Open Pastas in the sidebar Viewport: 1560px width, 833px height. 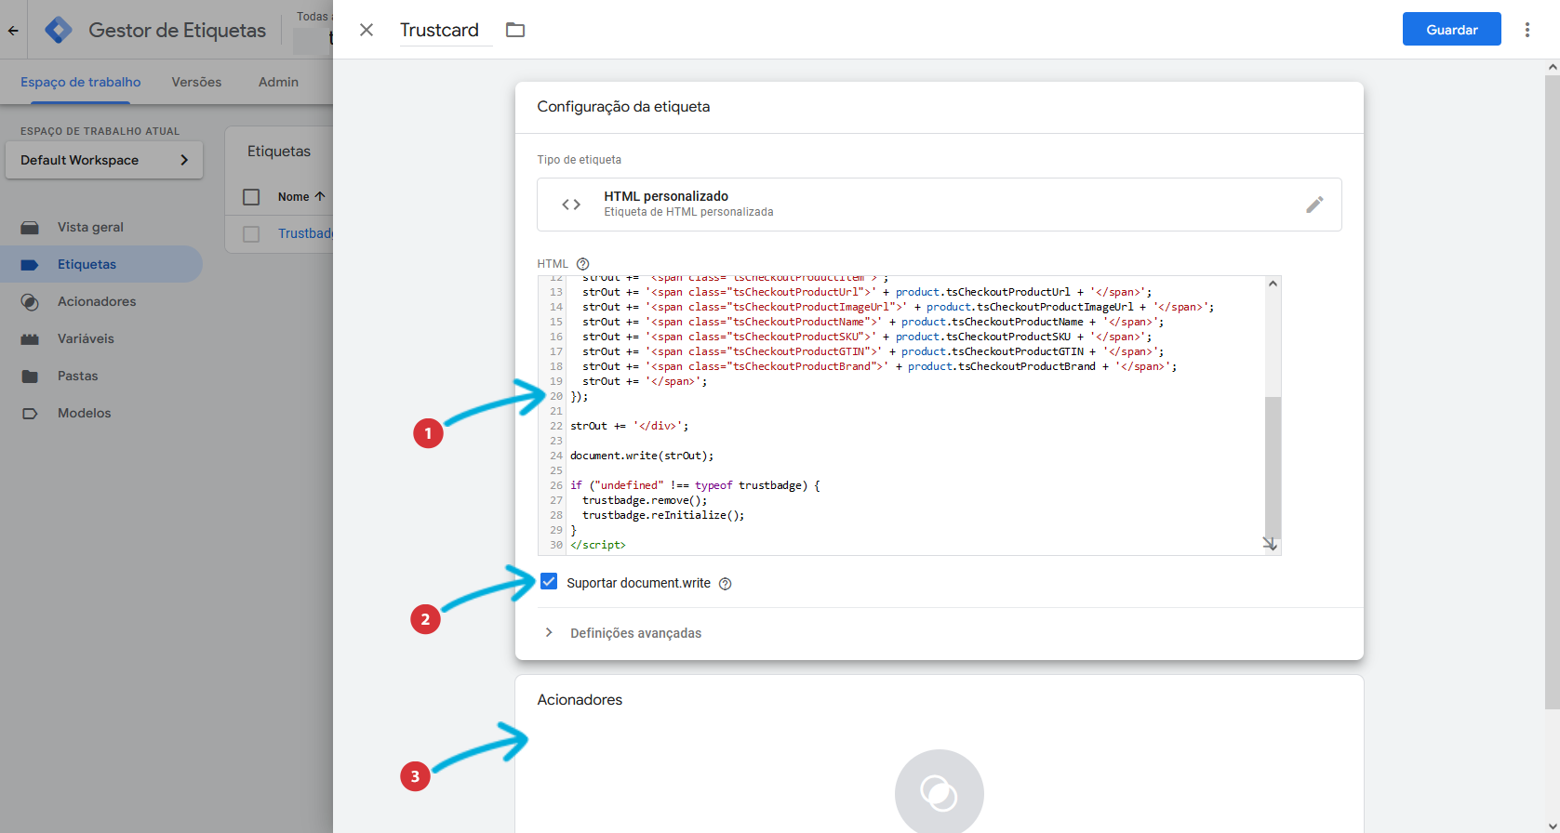(x=101, y=376)
